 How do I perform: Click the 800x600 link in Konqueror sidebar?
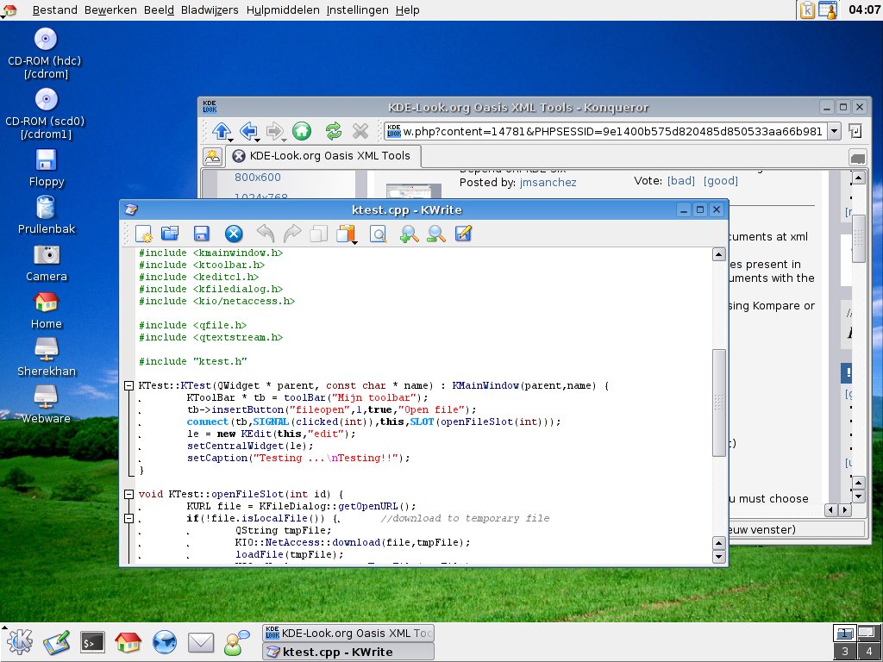click(x=257, y=177)
